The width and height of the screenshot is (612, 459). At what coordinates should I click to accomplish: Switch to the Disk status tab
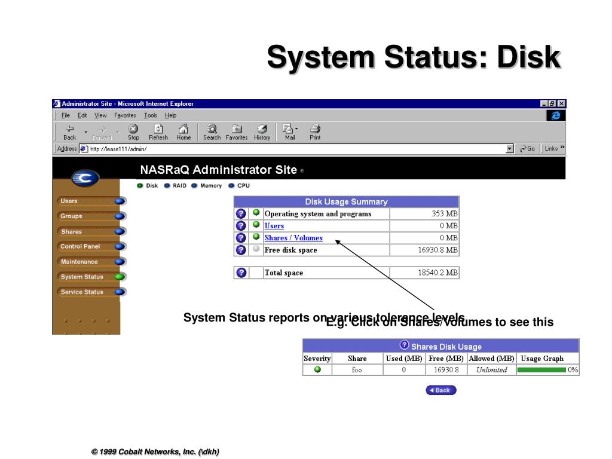[x=148, y=185]
